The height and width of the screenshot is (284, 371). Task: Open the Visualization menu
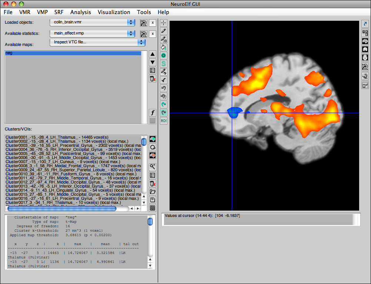point(114,12)
